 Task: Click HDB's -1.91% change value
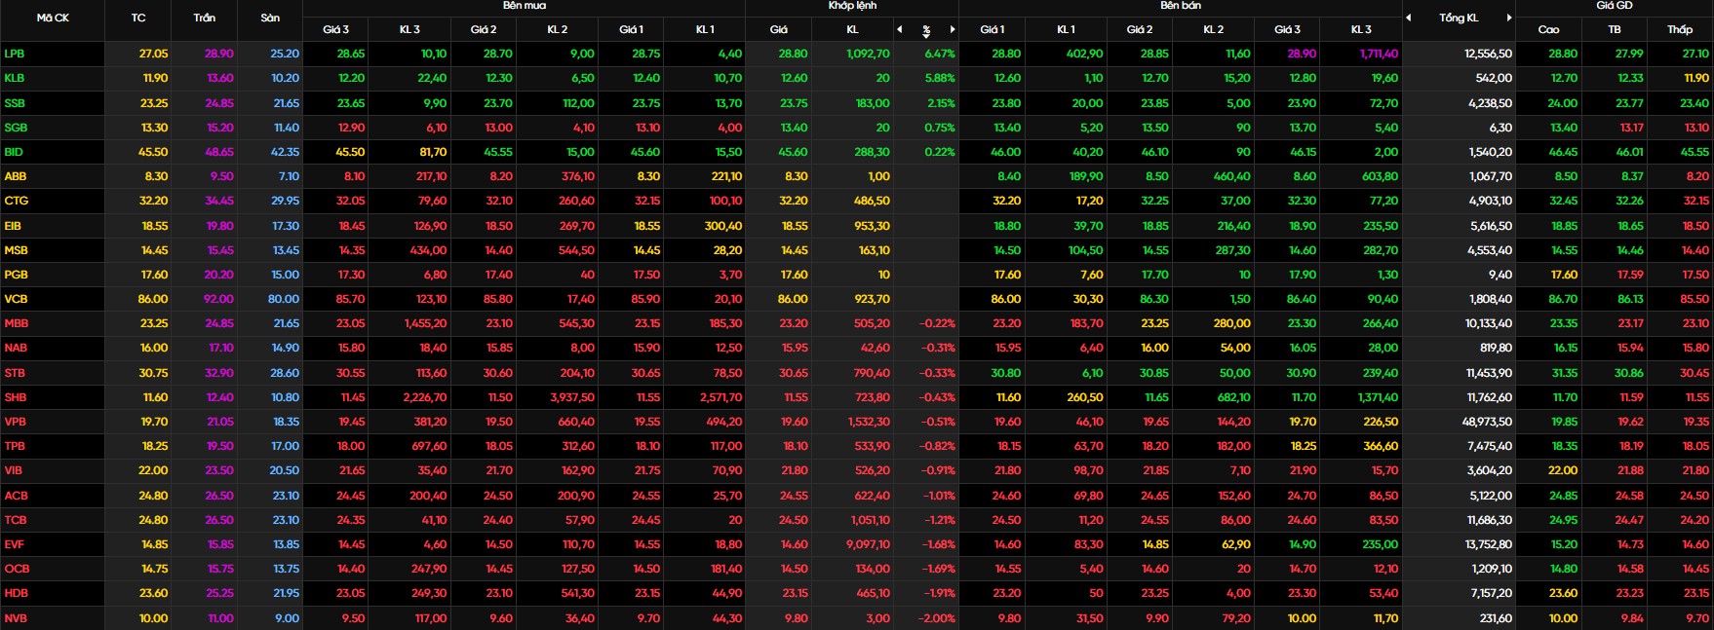coord(938,593)
